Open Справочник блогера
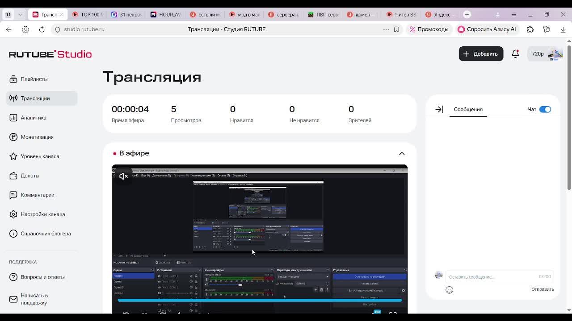 pos(40,234)
